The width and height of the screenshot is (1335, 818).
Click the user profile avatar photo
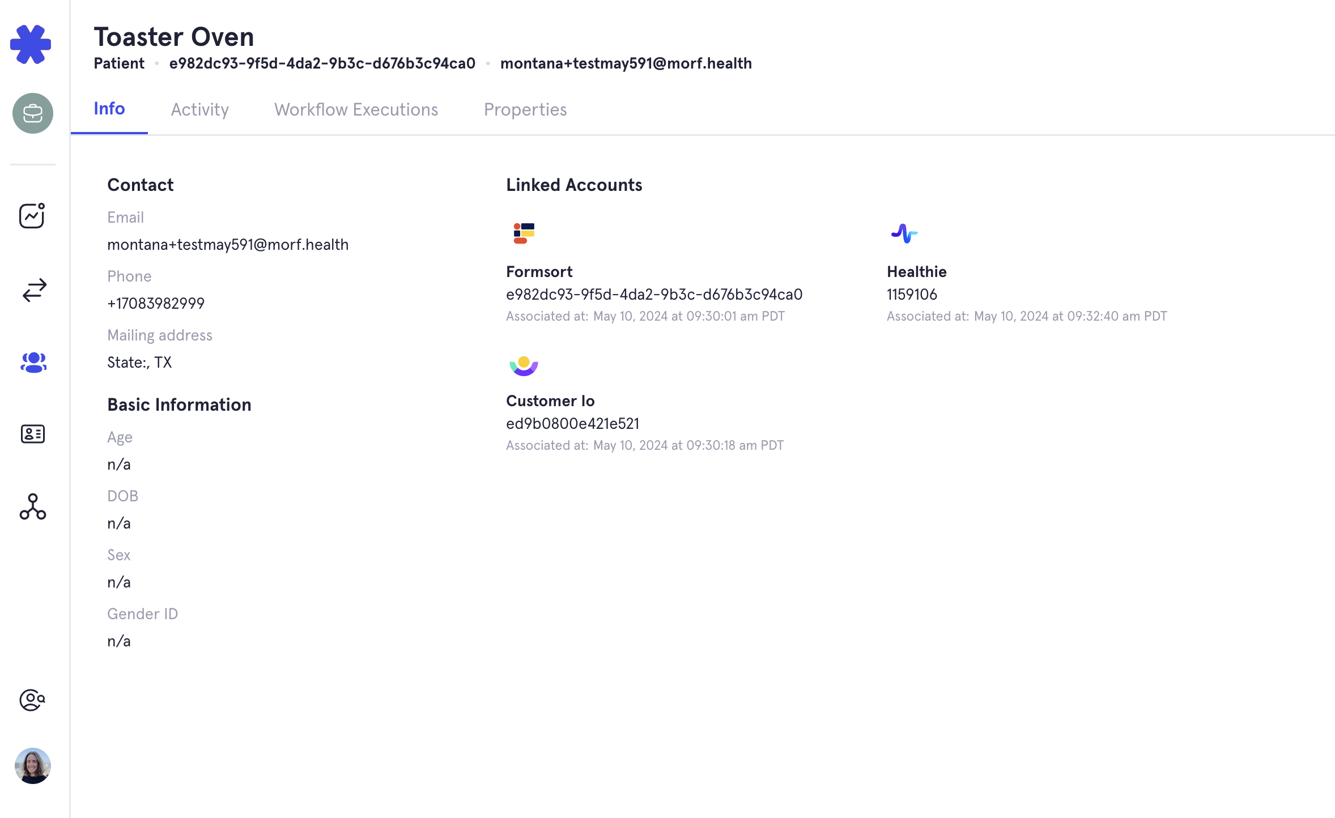[33, 766]
